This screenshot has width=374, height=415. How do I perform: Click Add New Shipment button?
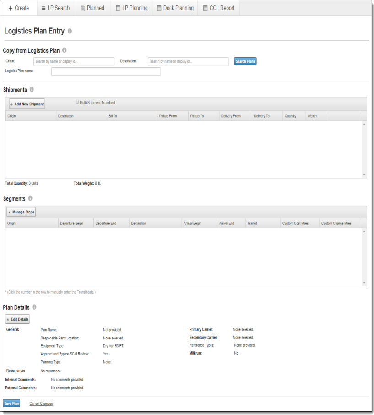[x=27, y=104]
